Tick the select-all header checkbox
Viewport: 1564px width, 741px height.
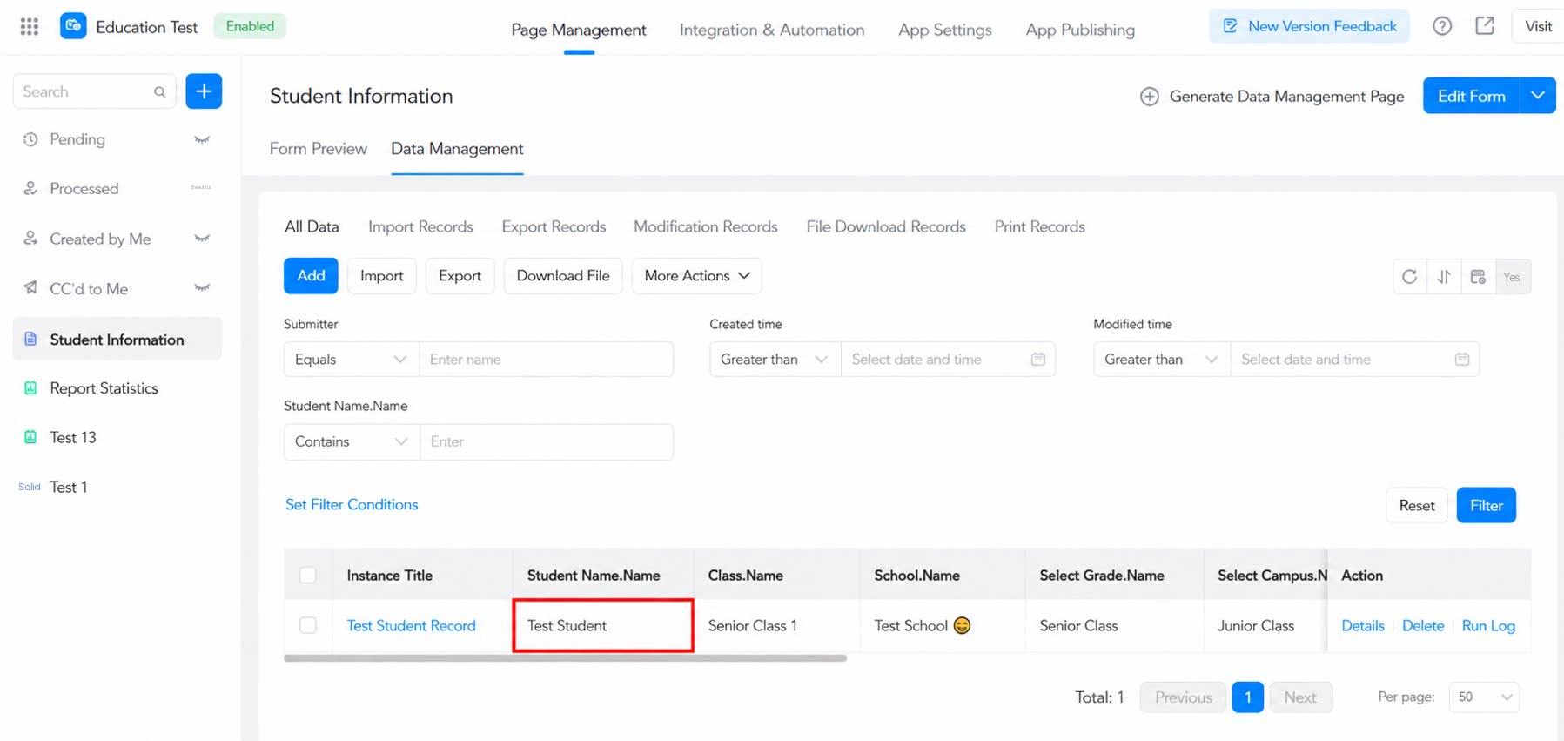[308, 575]
